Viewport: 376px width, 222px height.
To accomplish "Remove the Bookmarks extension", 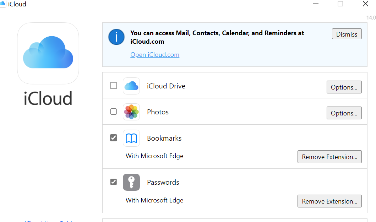I will click(329, 157).
